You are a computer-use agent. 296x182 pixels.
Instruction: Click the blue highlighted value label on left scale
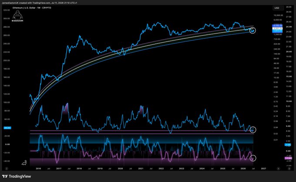7,128
